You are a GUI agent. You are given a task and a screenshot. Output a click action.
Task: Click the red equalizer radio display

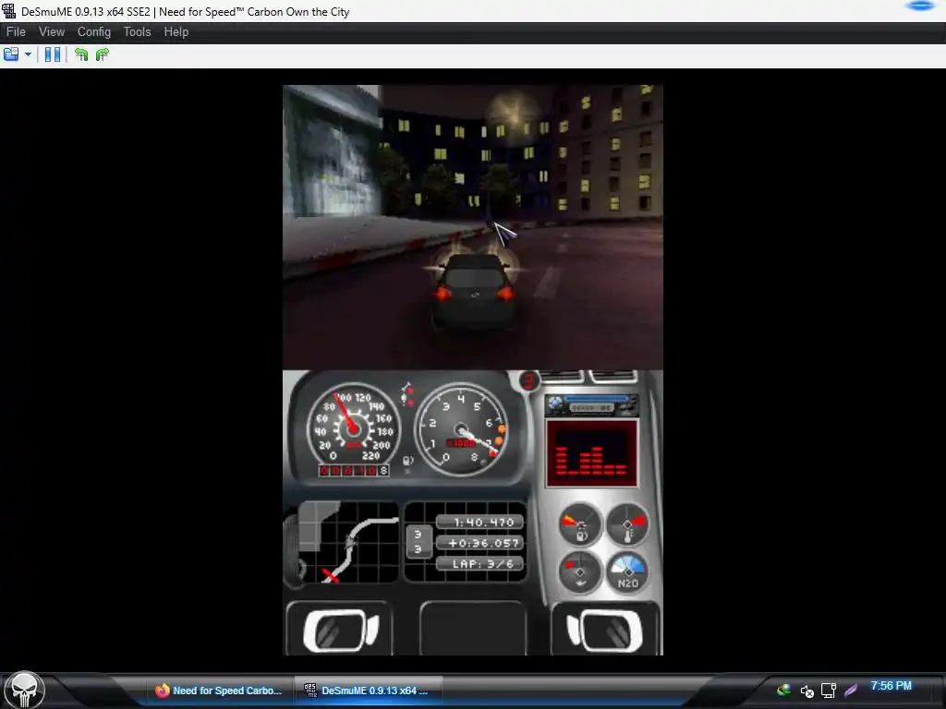(591, 453)
